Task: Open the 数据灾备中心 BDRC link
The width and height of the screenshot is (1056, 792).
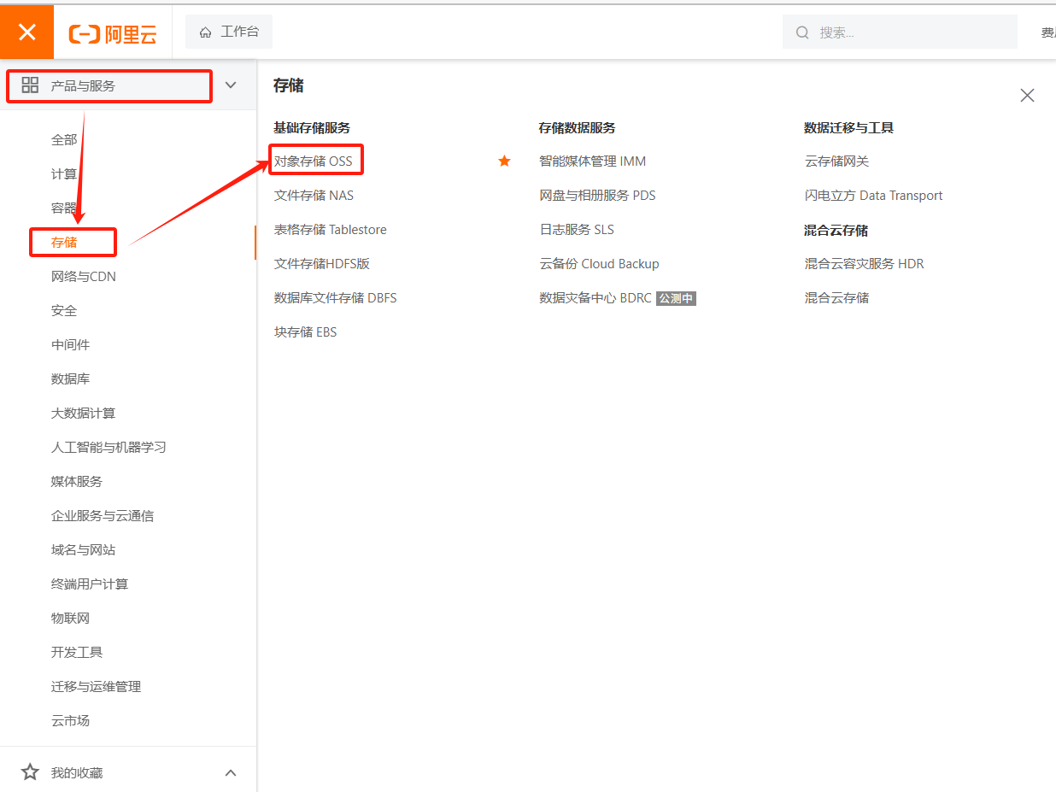Action: tap(595, 298)
